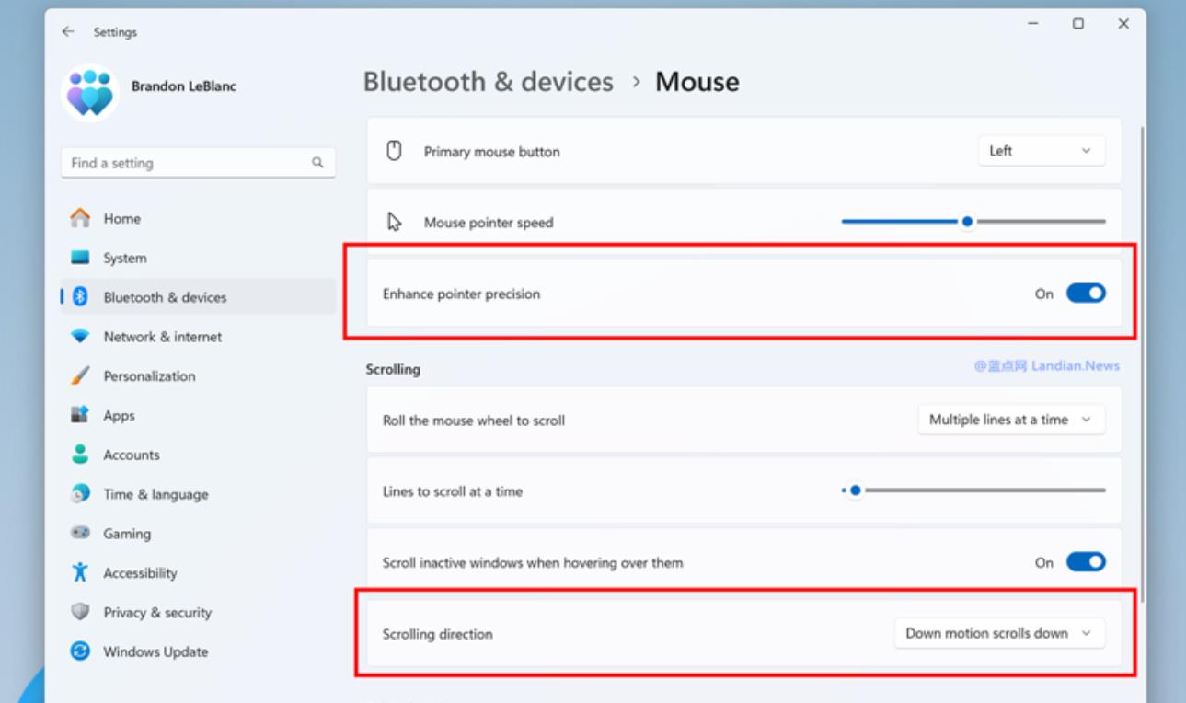The height and width of the screenshot is (703, 1186).
Task: Open Apps settings
Action: [x=198, y=415]
